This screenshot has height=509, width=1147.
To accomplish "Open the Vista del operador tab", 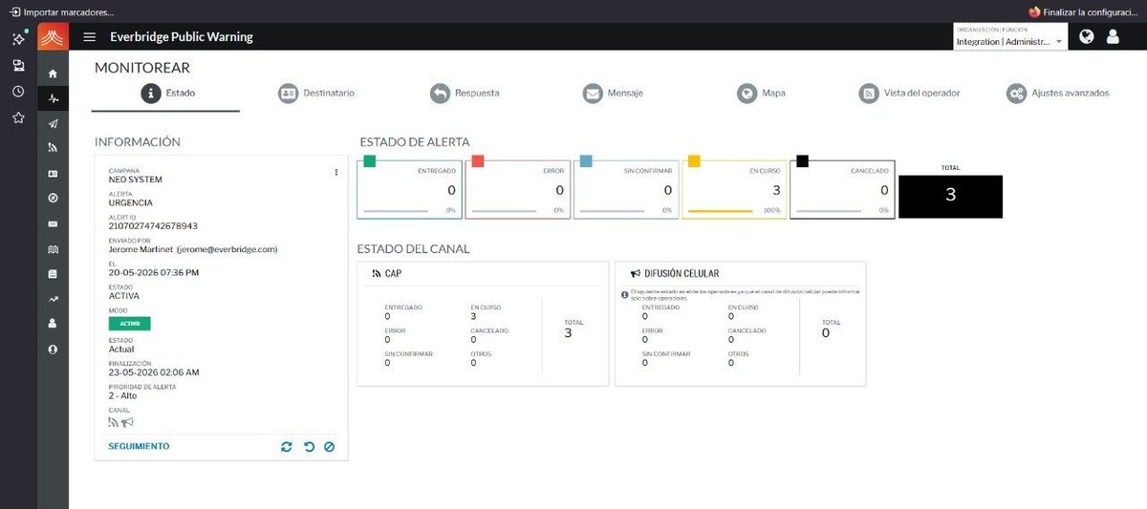I will click(x=909, y=93).
